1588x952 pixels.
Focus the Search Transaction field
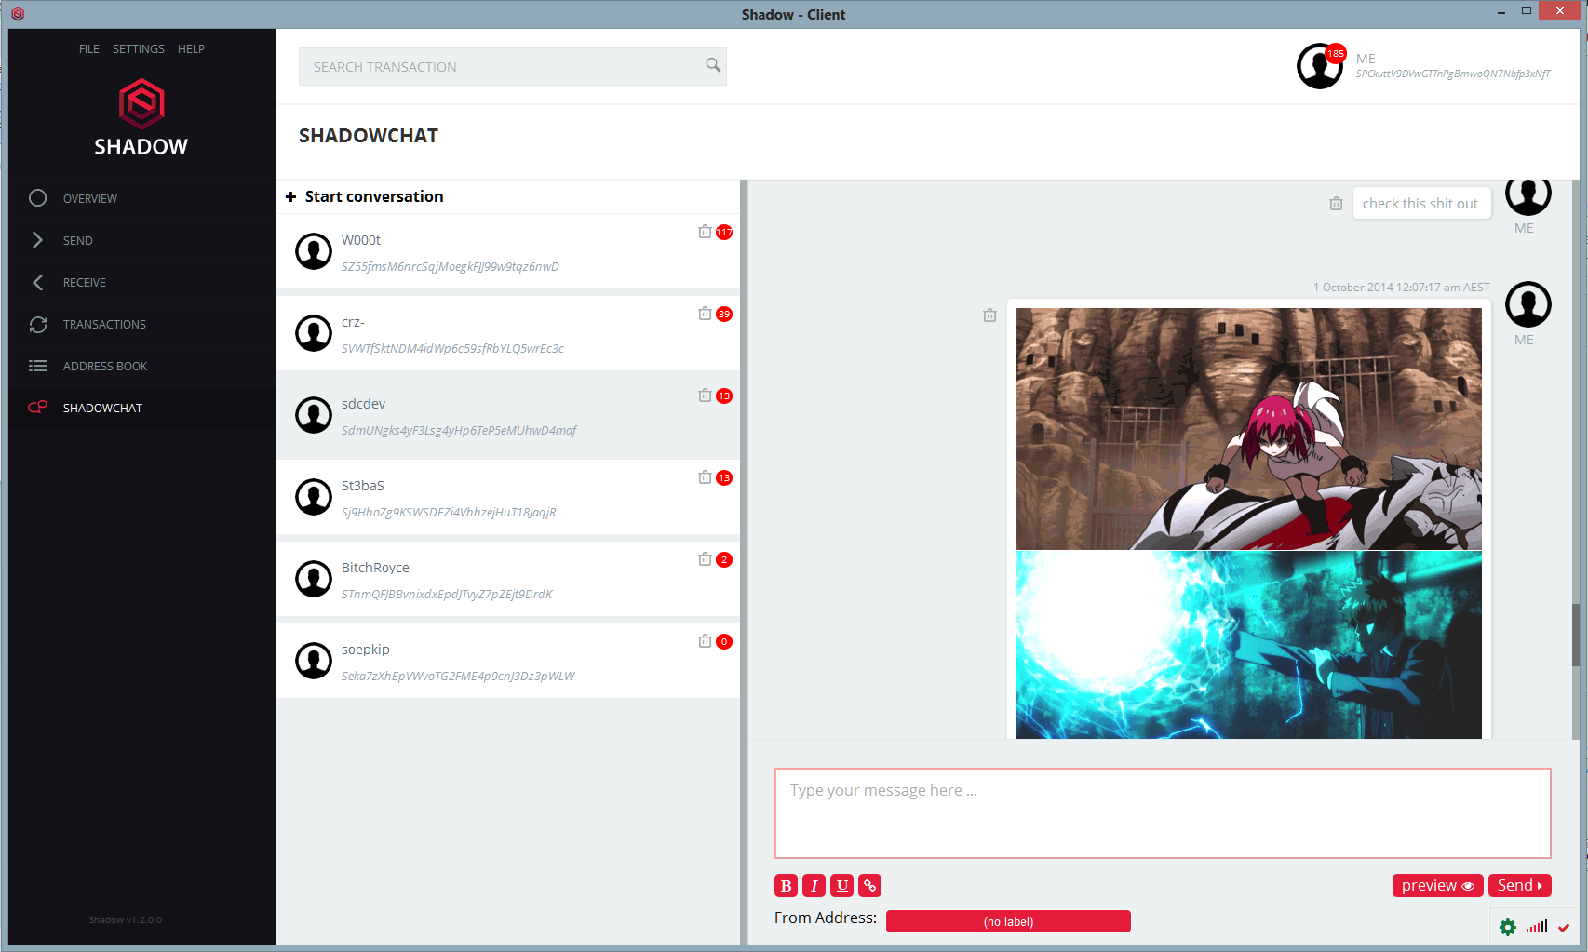pos(512,66)
